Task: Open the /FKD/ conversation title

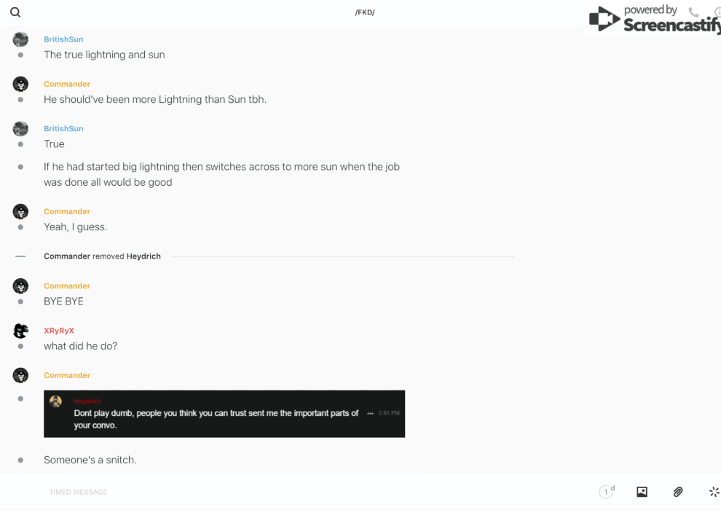Action: pyautogui.click(x=365, y=12)
